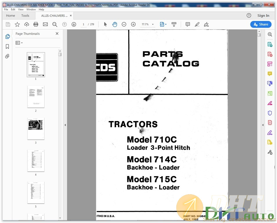Open the fit page options icon
This screenshot has height=223, width=277.
[163, 24]
